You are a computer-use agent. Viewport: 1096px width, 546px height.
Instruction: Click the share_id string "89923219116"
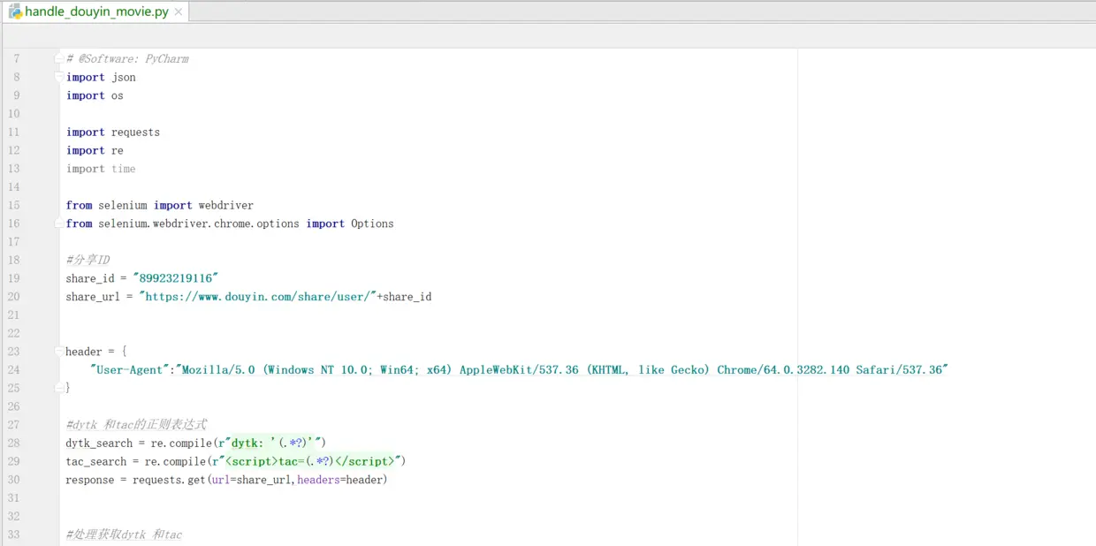tap(175, 278)
